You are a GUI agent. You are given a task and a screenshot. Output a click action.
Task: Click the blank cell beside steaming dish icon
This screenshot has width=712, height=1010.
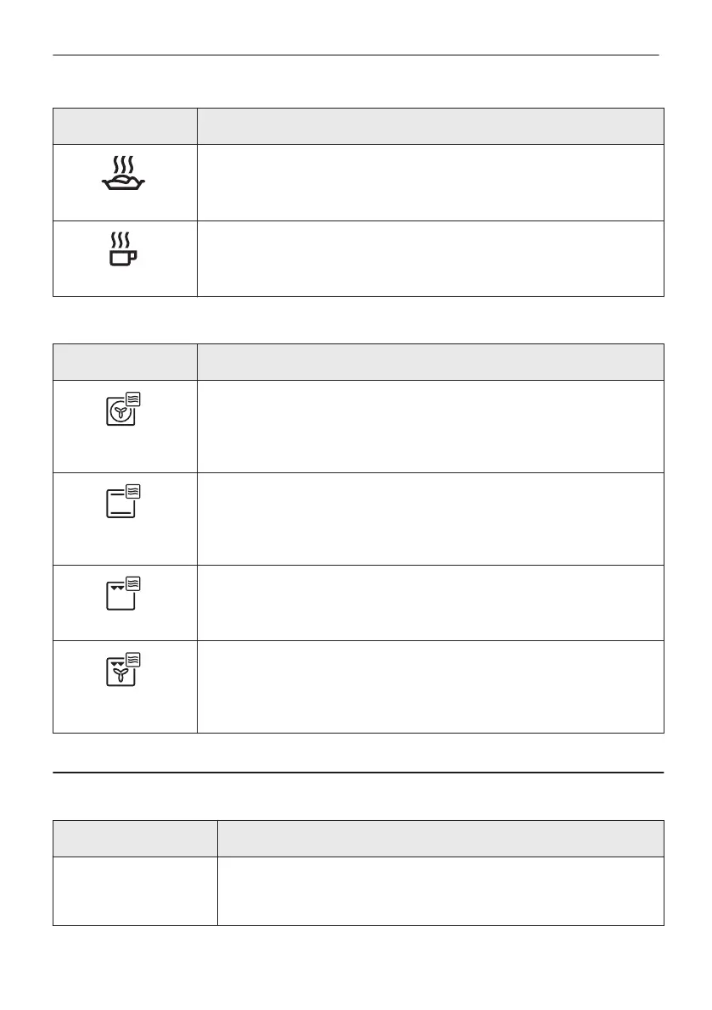tap(430, 182)
